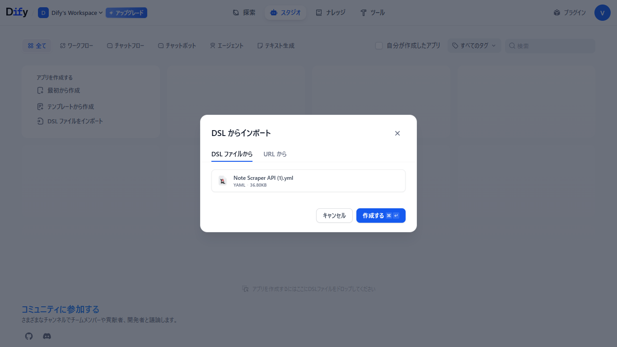617x347 pixels.
Task: Switch to スタジオ studio tab
Action: 285,13
